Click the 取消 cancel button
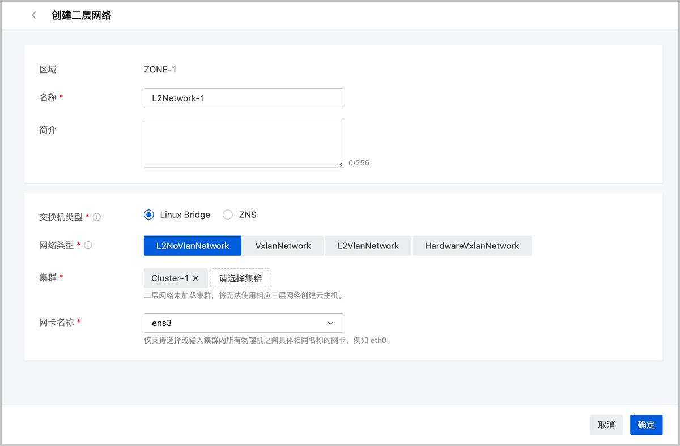The height and width of the screenshot is (446, 680). point(606,425)
